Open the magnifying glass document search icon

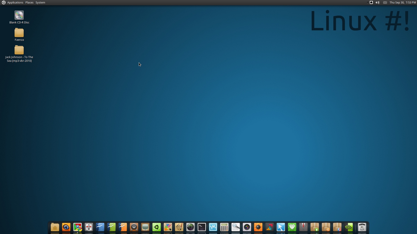(x=236, y=227)
